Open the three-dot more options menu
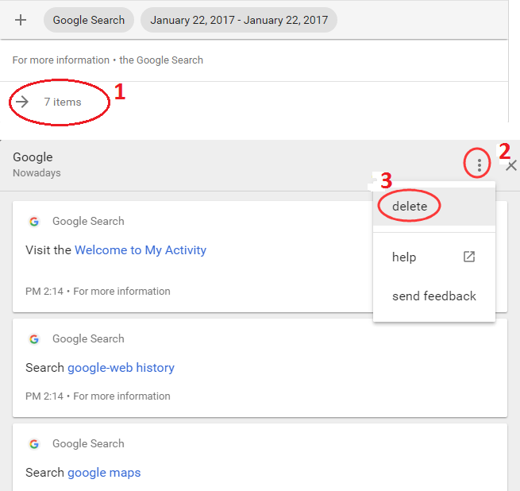The width and height of the screenshot is (520, 491). (479, 165)
